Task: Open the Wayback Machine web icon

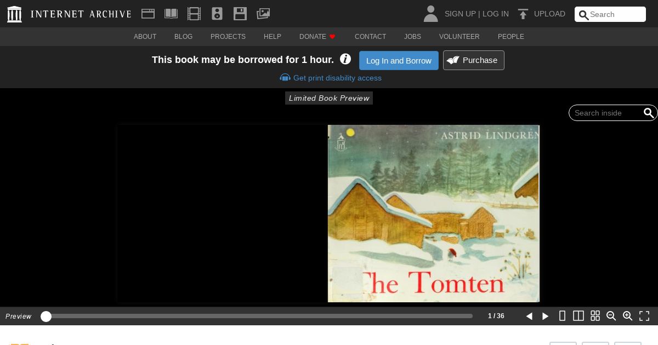Action: point(148,14)
